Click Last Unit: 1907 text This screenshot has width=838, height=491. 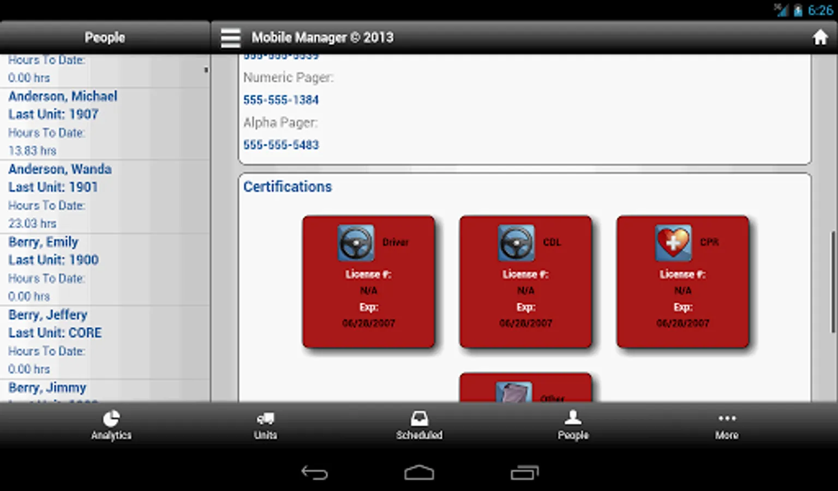[x=53, y=115]
